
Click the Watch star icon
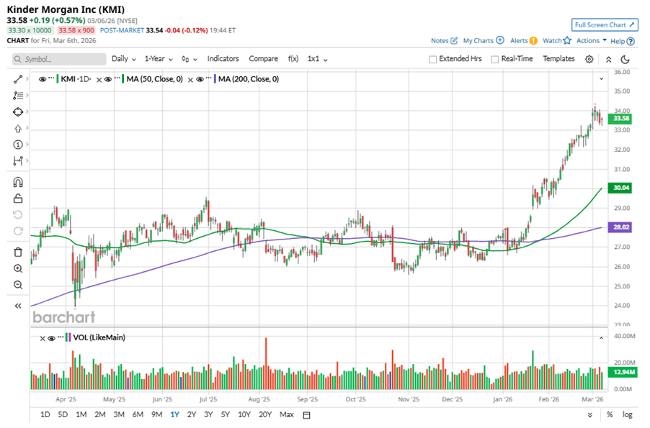[567, 40]
